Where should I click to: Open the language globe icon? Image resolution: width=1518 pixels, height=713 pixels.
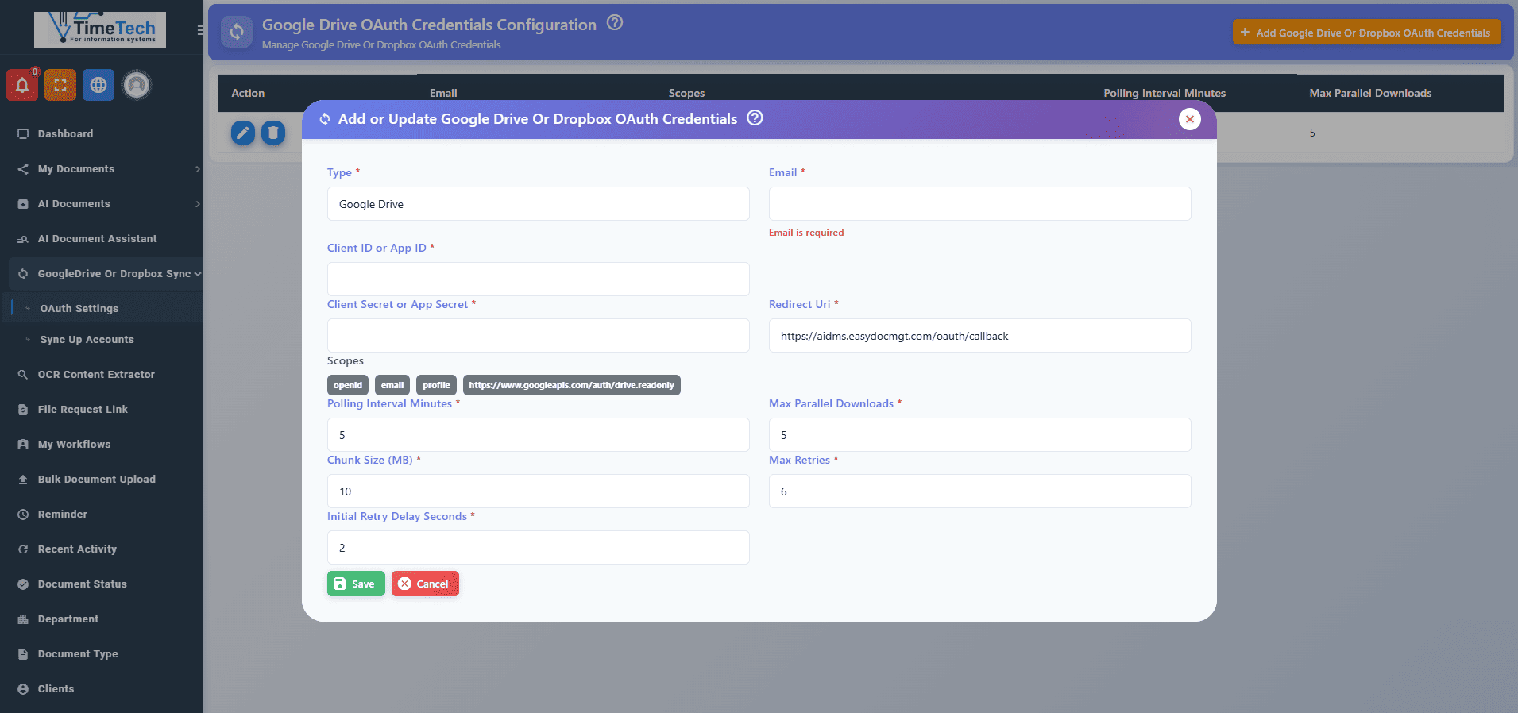[98, 85]
